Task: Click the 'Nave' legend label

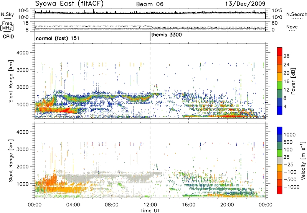Action: tap(292, 27)
